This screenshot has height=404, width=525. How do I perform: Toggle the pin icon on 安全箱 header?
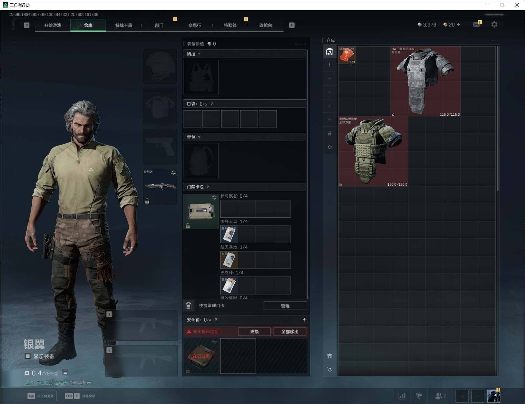304,320
